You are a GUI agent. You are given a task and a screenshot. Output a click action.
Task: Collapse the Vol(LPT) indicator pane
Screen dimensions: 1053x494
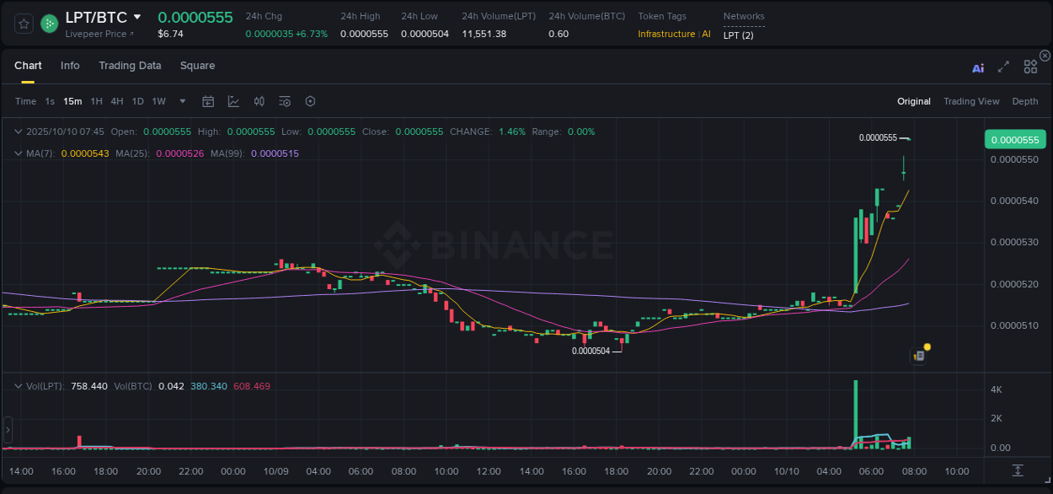pyautogui.click(x=19, y=386)
